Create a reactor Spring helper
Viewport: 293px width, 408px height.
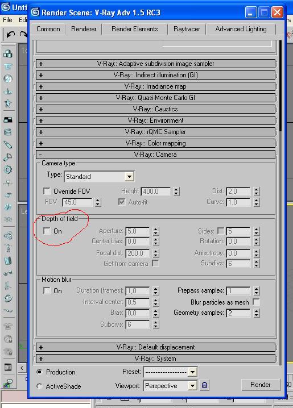pyautogui.click(x=8, y=132)
